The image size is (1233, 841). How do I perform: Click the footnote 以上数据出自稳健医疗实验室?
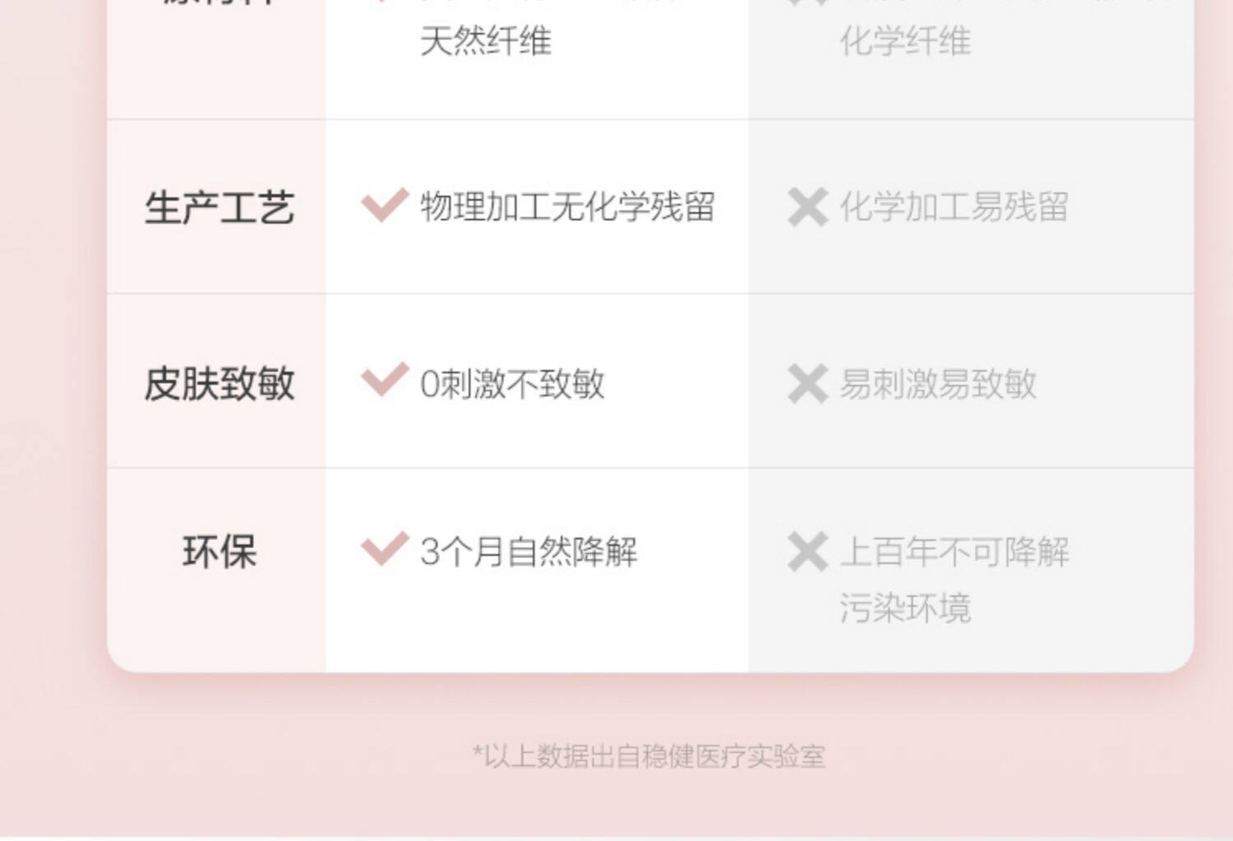tap(649, 756)
